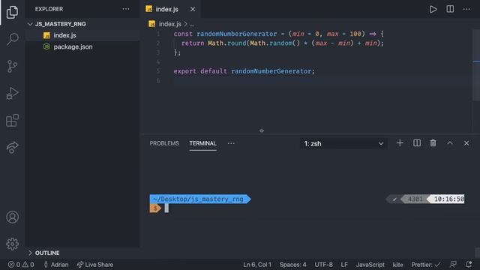Screen dimensions: 480x270
Task: Show more panel tabs via ellipsis
Action: pos(231,143)
